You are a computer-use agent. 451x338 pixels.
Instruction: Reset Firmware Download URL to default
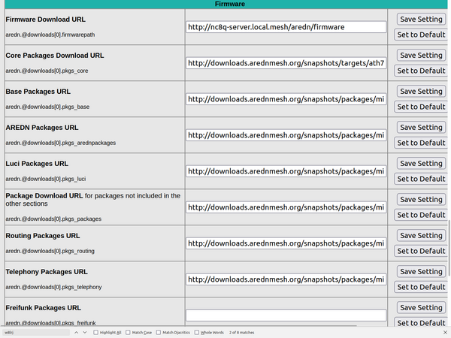pos(421,35)
